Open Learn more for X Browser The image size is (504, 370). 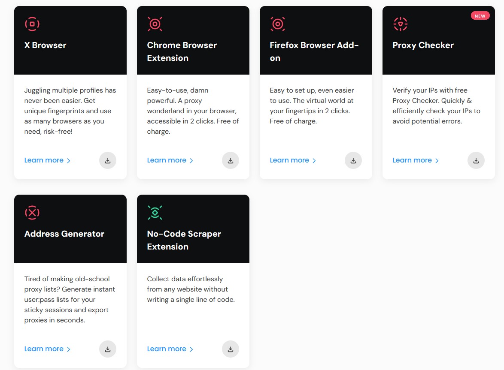point(44,160)
